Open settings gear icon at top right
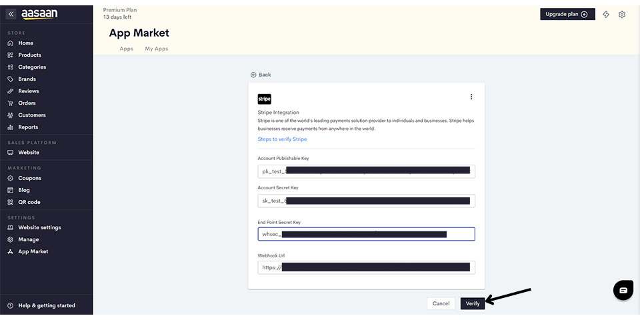The height and width of the screenshot is (320, 640). (x=622, y=14)
